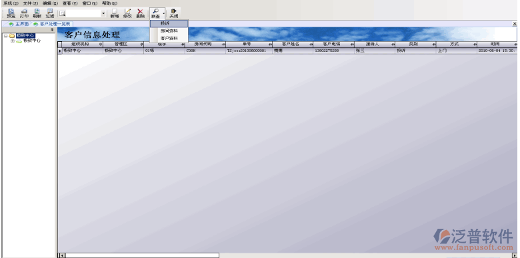Expand the child 极致中心 tree node
The image size is (520, 258).
click(13, 41)
